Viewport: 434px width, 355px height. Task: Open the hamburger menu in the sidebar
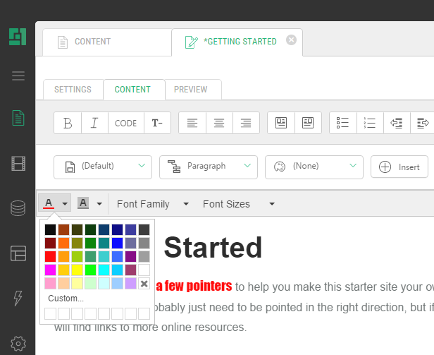(x=18, y=76)
